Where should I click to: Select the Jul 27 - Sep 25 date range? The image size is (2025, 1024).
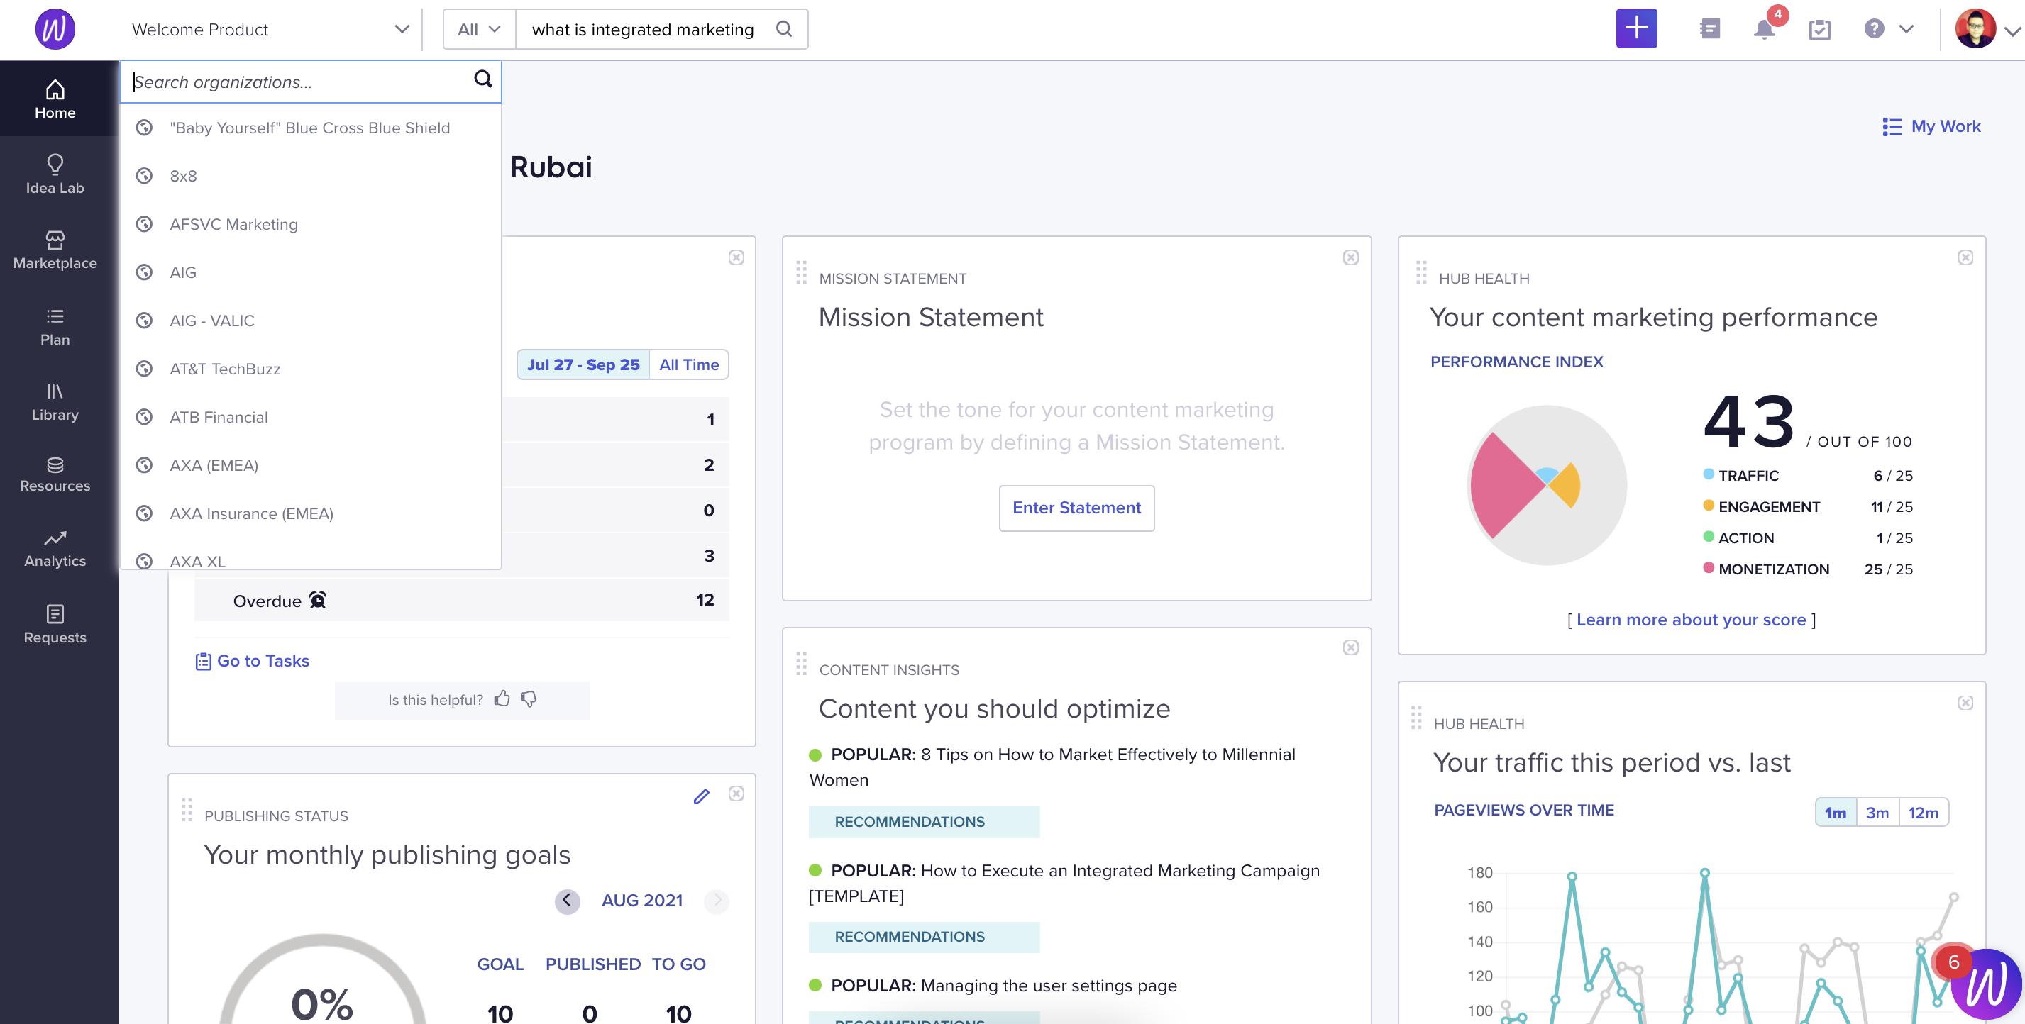point(583,364)
